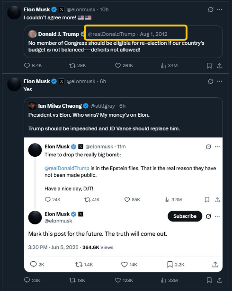The width and height of the screenshot is (232, 291).
Task: Open more options menu on first post
Action: point(220,9)
